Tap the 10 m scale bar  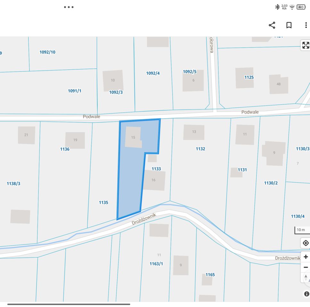(302, 230)
